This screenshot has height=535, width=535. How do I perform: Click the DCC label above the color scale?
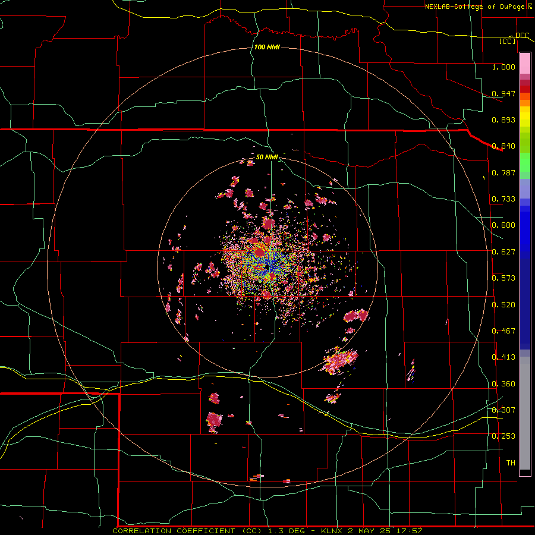pos(522,35)
